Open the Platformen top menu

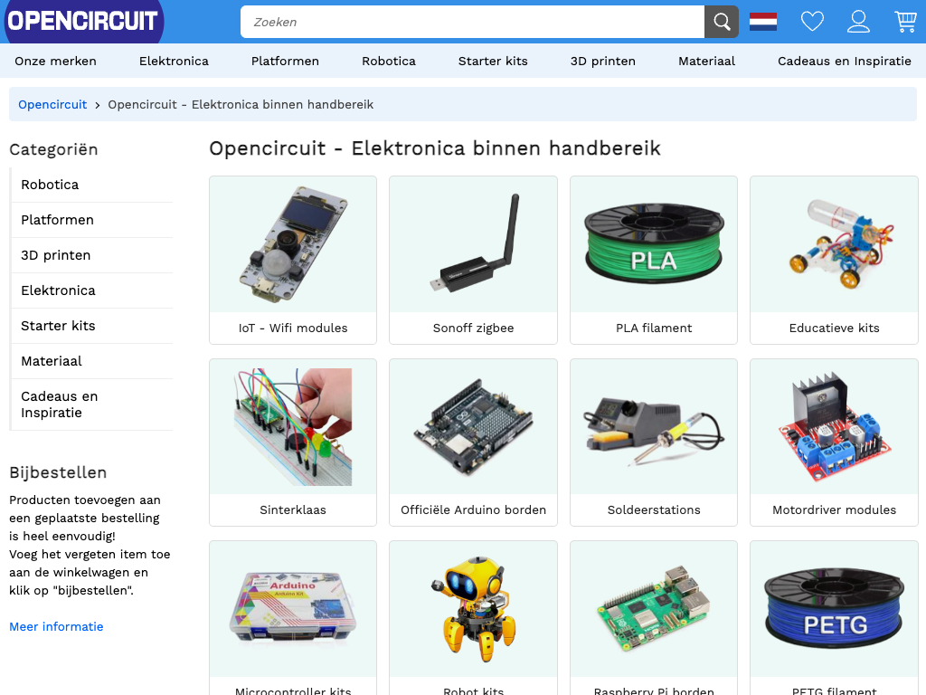click(x=285, y=61)
